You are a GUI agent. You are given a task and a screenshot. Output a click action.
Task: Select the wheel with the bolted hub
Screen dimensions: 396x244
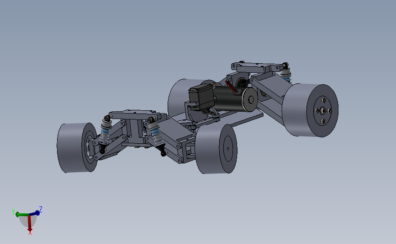[x=311, y=110]
